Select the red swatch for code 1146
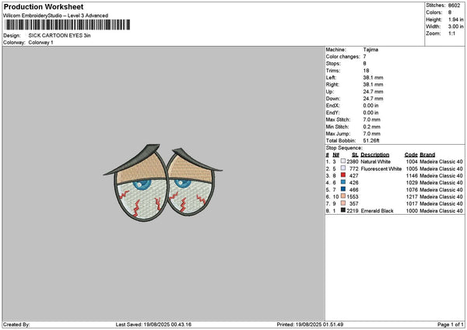467x330 pixels. 343,175
